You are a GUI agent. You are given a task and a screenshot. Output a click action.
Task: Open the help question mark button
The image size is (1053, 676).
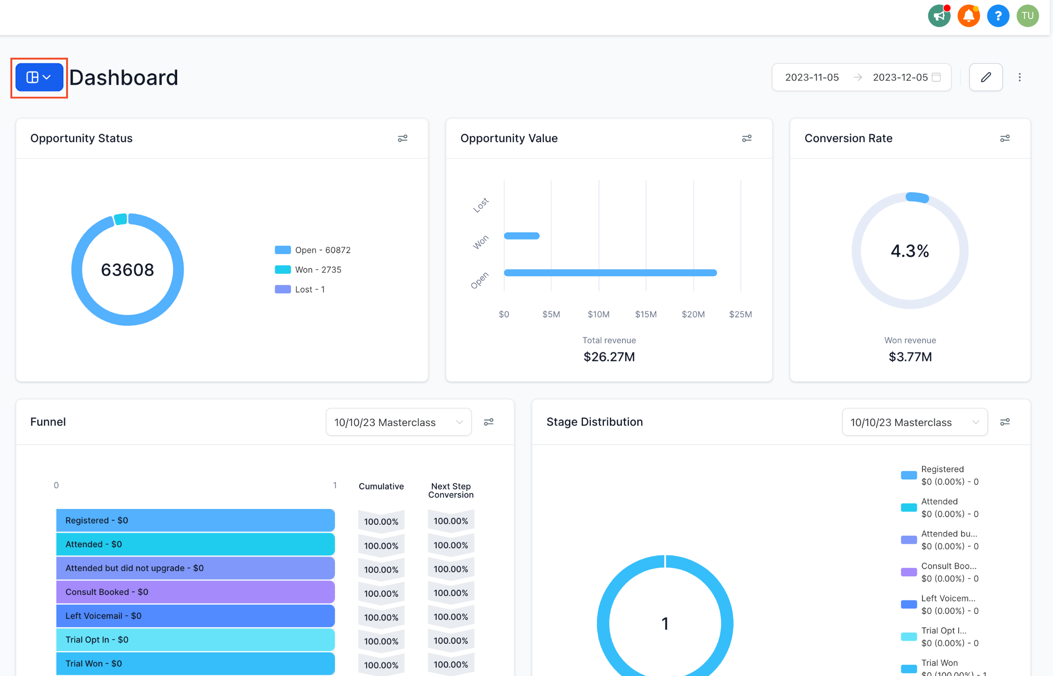(x=998, y=15)
